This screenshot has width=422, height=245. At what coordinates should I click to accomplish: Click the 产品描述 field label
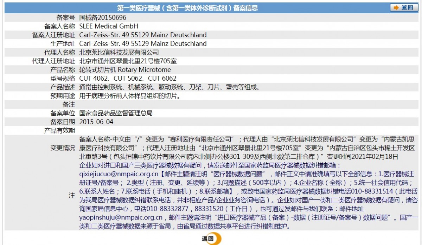[x=63, y=87]
